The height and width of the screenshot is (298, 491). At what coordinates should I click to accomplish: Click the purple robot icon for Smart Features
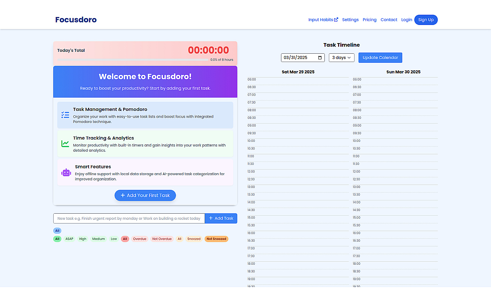pyautogui.click(x=66, y=172)
